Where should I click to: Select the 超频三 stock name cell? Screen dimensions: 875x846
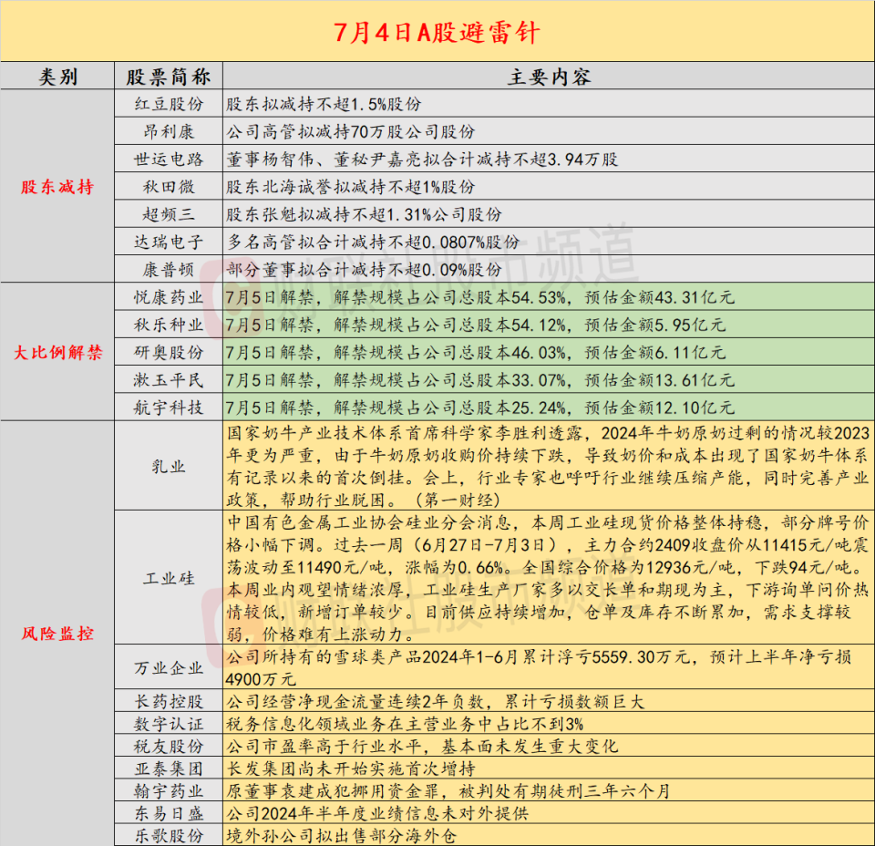169,214
